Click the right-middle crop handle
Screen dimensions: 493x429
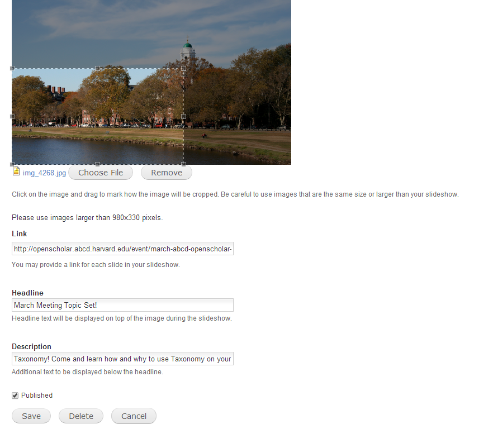click(183, 116)
